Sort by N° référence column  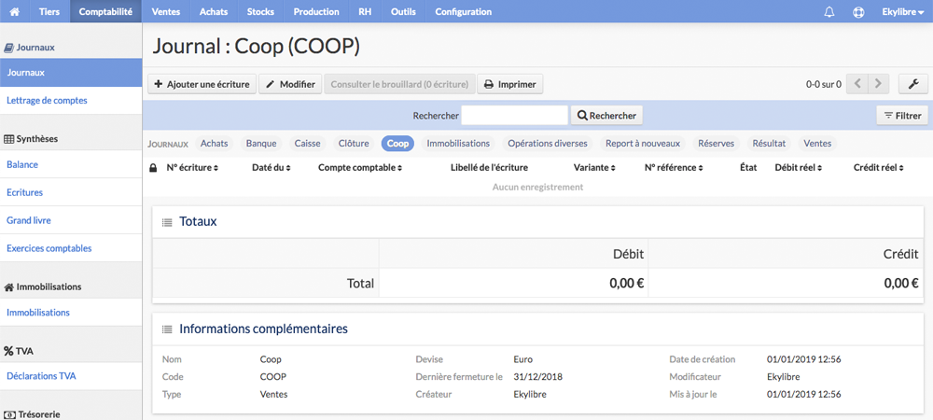click(674, 168)
